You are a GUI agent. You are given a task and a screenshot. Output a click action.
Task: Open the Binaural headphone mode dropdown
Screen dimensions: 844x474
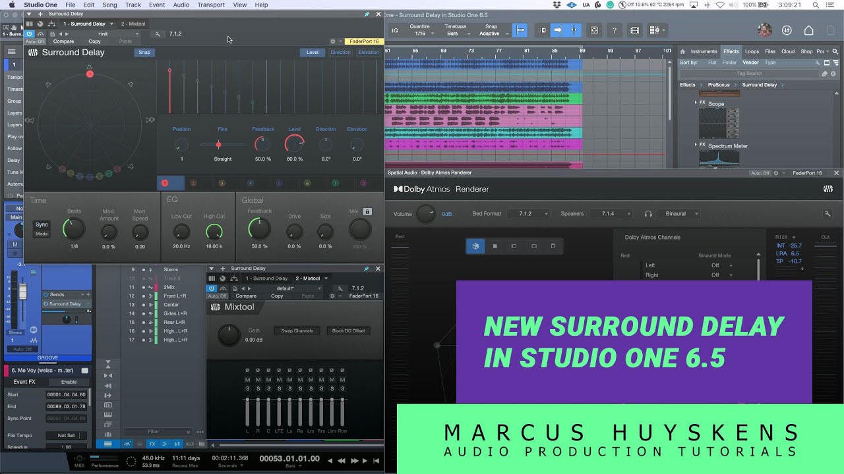pyautogui.click(x=680, y=214)
